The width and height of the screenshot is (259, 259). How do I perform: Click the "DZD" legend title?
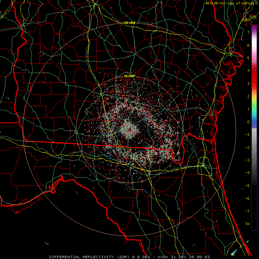pyautogui.click(x=253, y=17)
